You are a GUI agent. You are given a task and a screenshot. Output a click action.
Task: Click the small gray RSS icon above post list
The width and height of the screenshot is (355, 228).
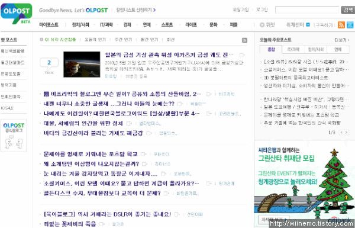(244, 40)
